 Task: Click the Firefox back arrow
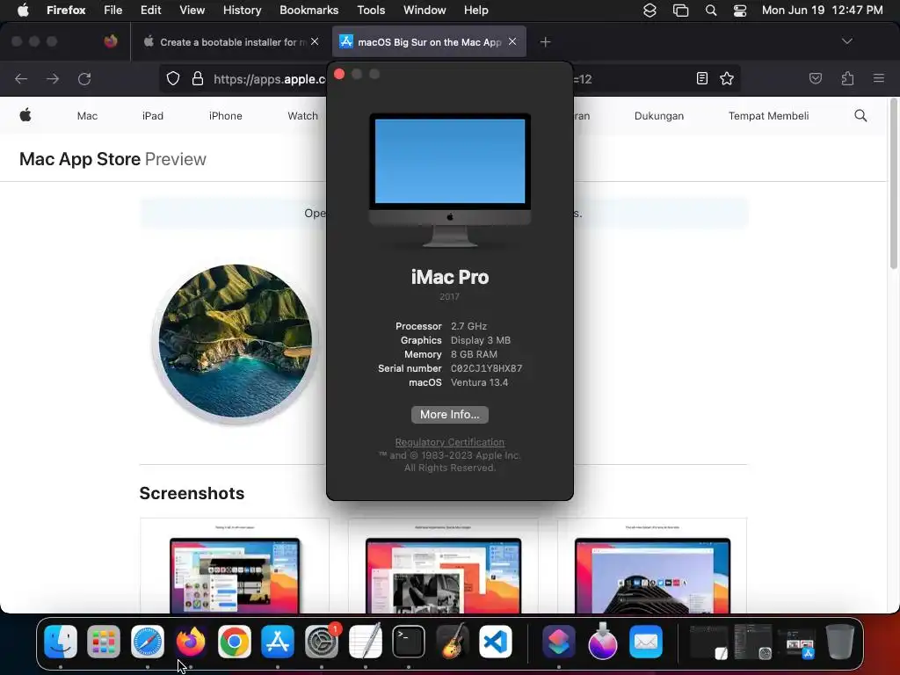coord(21,78)
